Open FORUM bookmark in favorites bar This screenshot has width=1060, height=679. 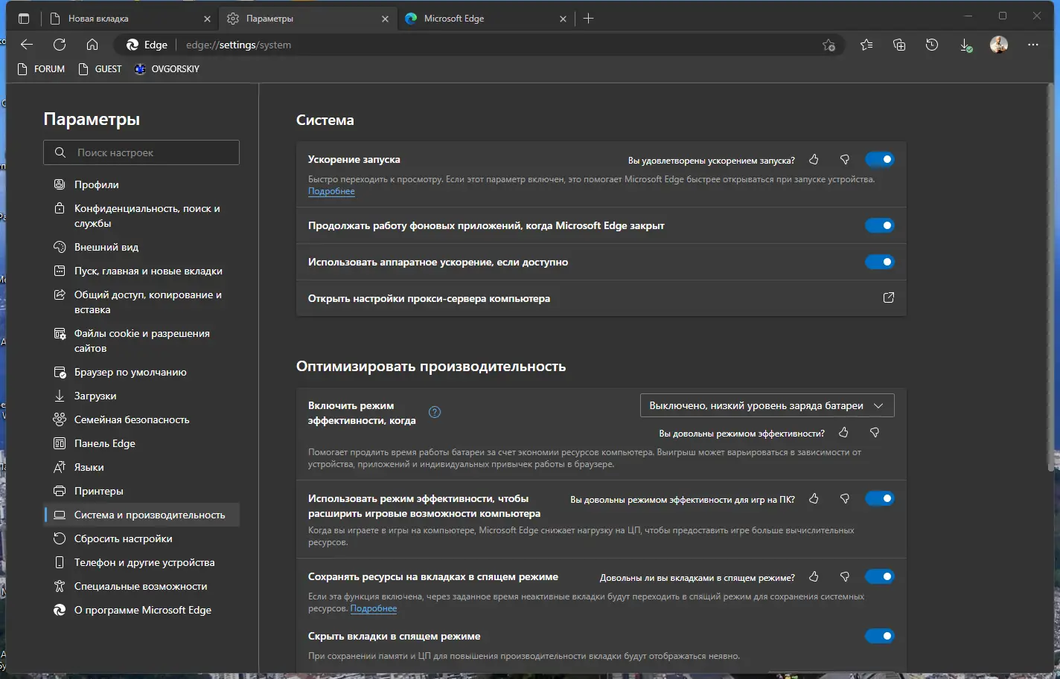click(41, 69)
